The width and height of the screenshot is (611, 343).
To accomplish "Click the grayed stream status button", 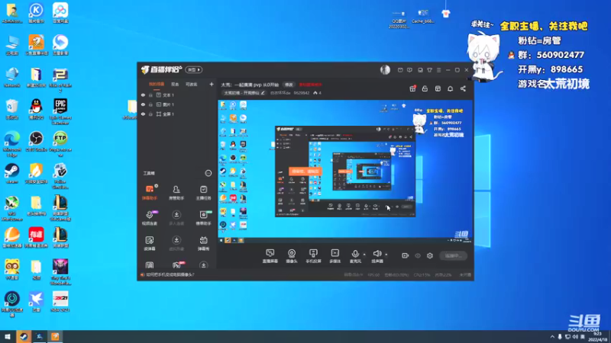I will (453, 255).
